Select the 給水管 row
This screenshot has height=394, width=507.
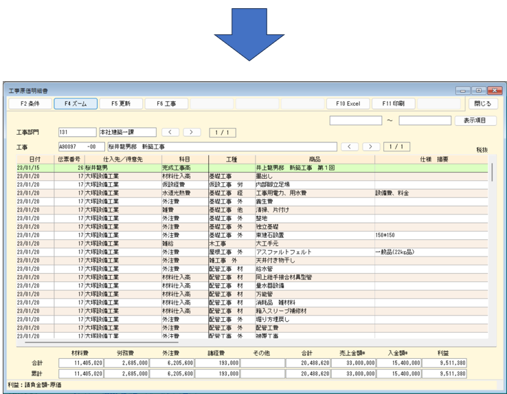pos(252,269)
